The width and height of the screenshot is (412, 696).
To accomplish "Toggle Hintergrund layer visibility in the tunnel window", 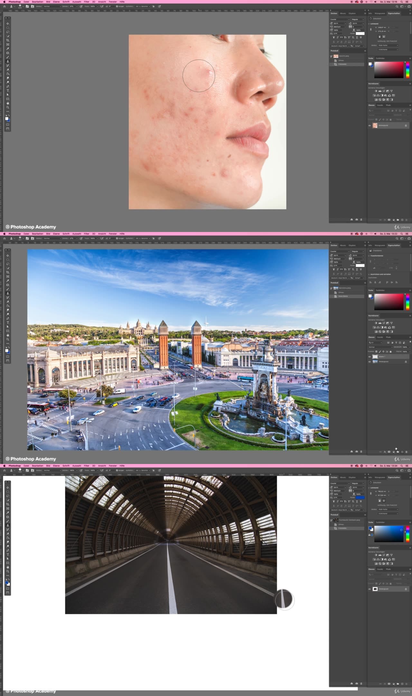I will coord(370,589).
